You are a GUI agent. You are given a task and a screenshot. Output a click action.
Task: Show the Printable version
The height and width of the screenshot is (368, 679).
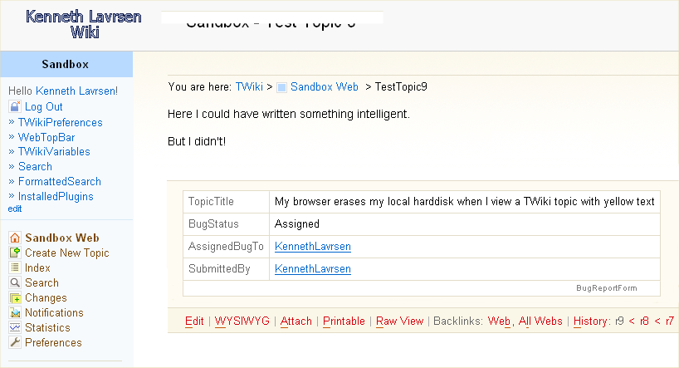click(x=344, y=321)
